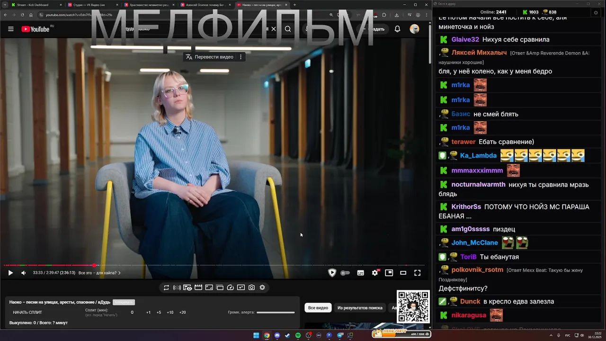Click username John_McClane in chat

(475, 243)
